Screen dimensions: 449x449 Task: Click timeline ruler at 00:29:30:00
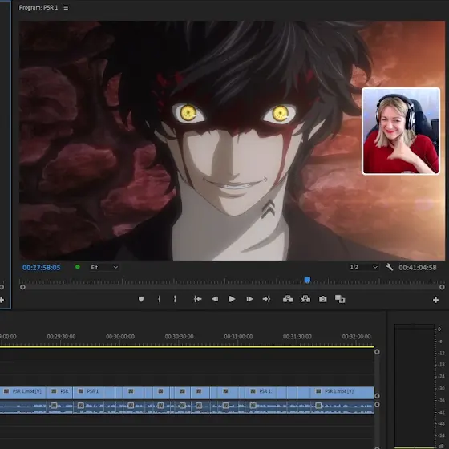[61, 337]
